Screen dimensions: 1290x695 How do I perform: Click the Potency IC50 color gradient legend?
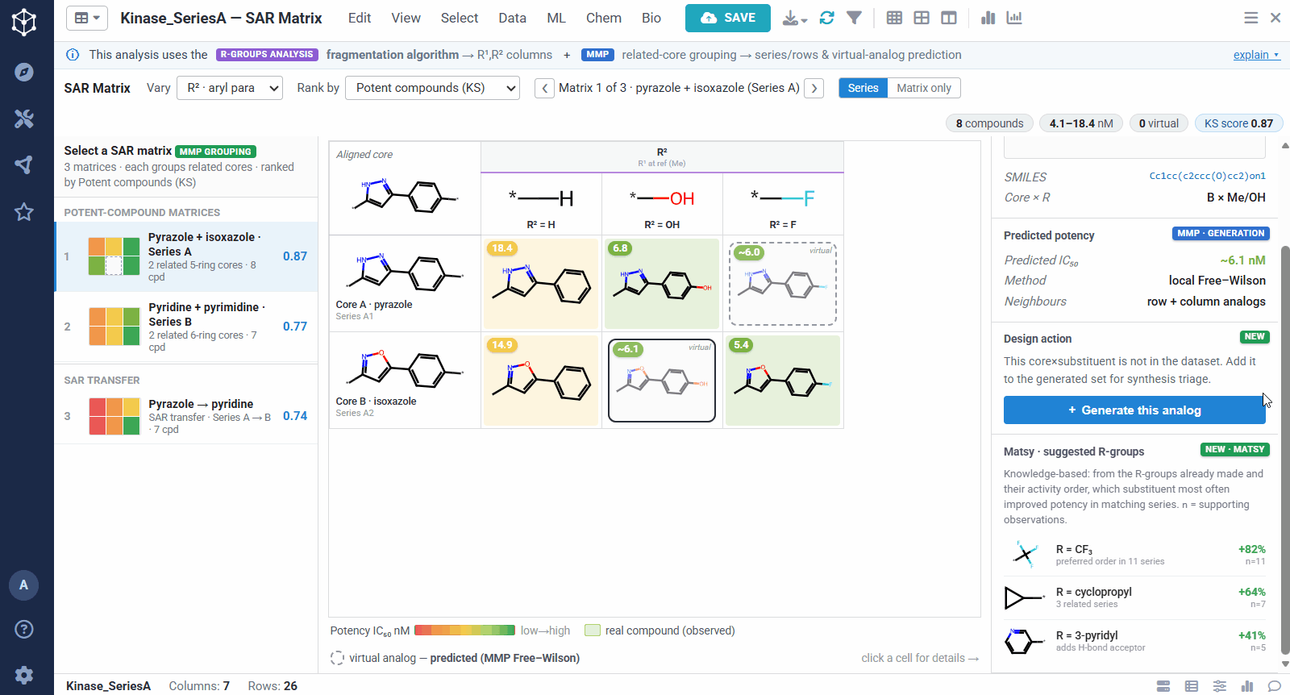pyautogui.click(x=464, y=630)
